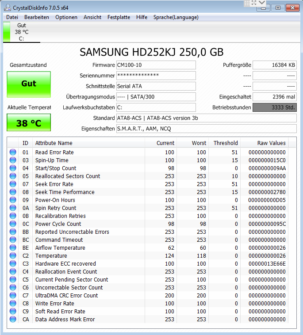This screenshot has height=335, width=303.
Task: Click the Gesamtzustand label
Action: [x=28, y=65]
